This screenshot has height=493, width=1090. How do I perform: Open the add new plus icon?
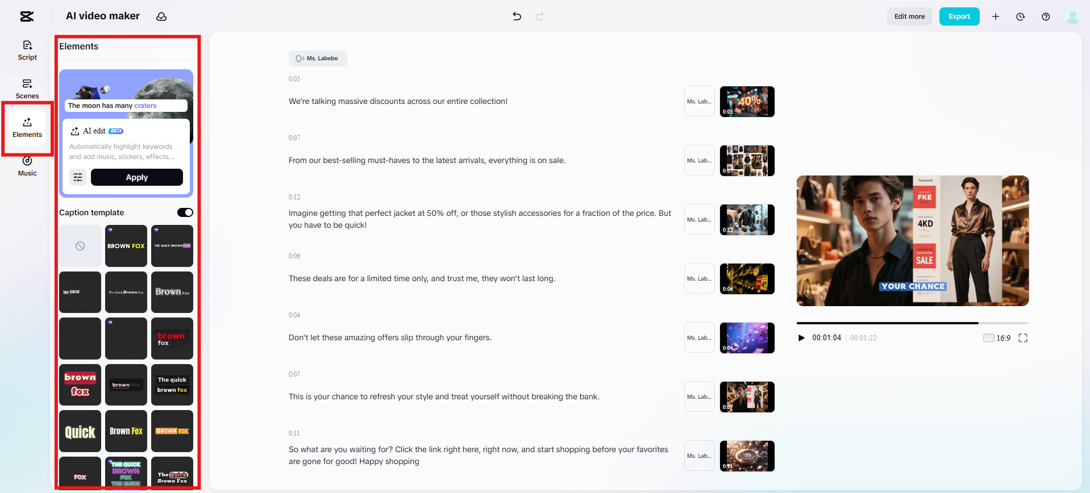coord(996,16)
